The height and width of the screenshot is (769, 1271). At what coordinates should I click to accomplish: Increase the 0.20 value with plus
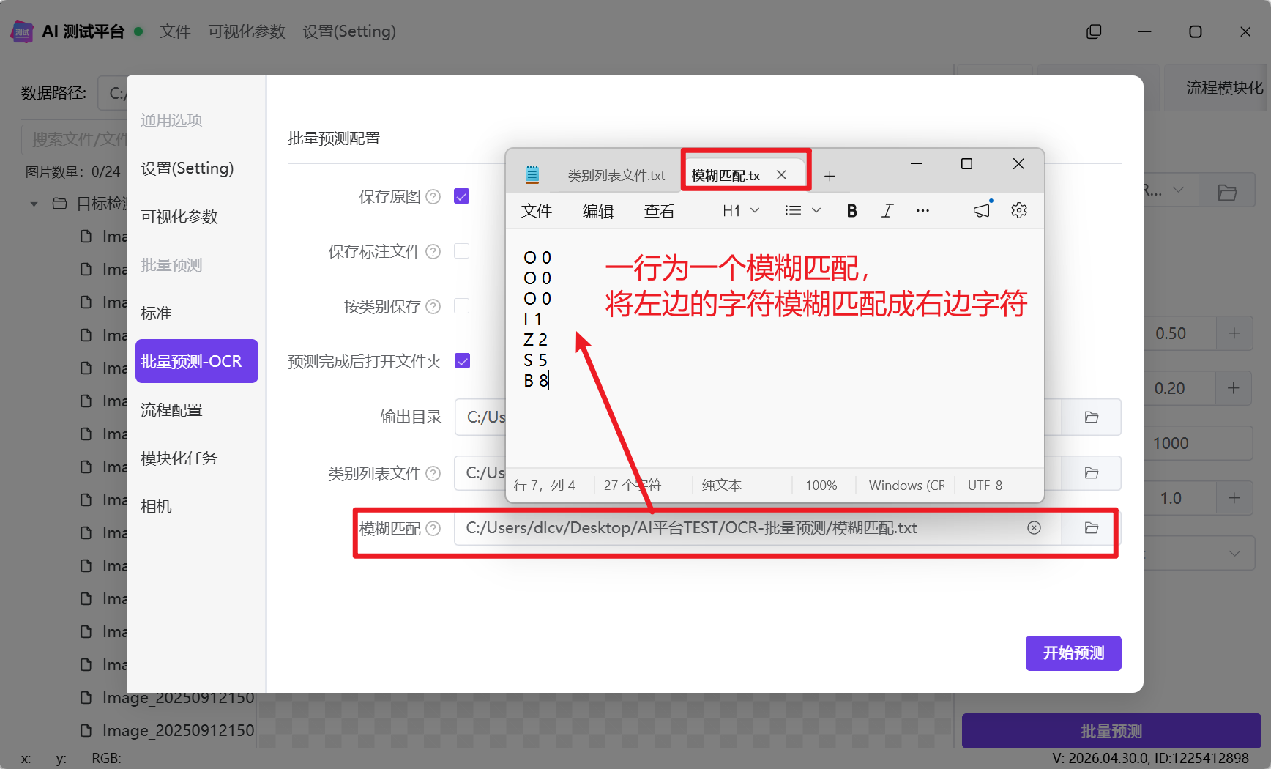(1234, 388)
